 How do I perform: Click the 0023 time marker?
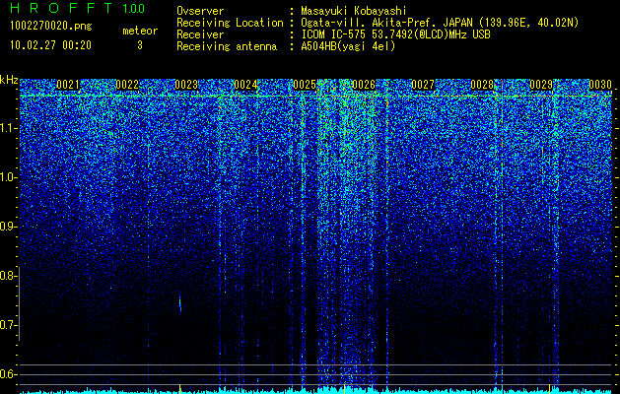(186, 85)
